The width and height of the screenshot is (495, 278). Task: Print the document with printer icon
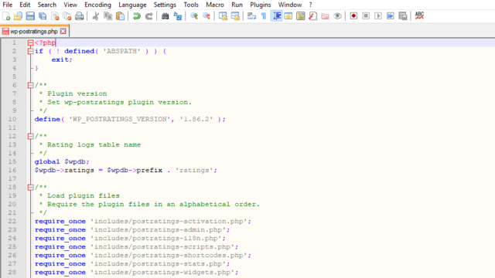pyautogui.click(x=79, y=16)
